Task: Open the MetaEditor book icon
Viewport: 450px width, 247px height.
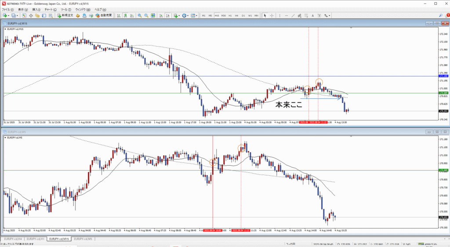Action: point(78,15)
